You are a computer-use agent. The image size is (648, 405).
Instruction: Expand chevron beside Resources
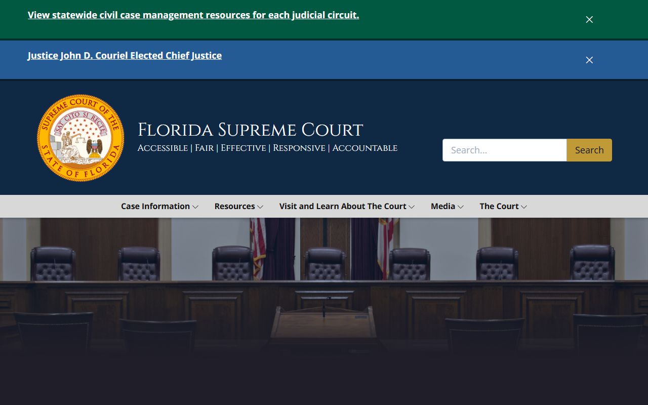tap(260, 207)
